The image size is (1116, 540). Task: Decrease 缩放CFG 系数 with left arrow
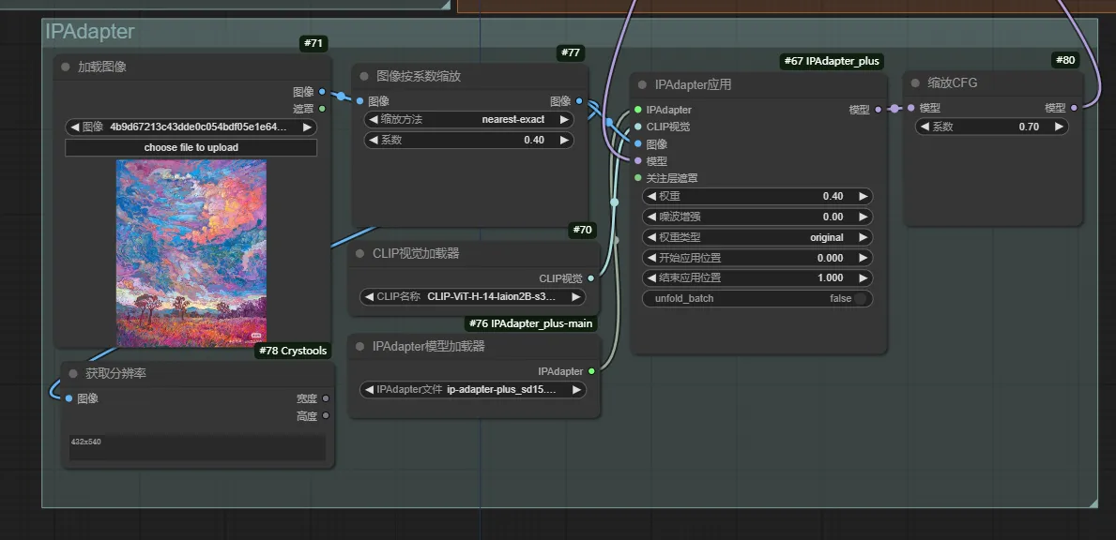click(924, 127)
